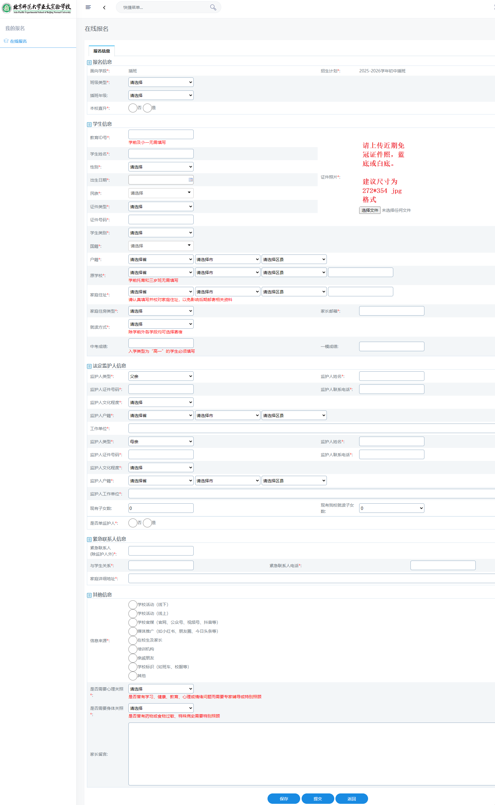Choose 亲戚朋友 as information source
This screenshot has width=495, height=805.
(x=133, y=658)
